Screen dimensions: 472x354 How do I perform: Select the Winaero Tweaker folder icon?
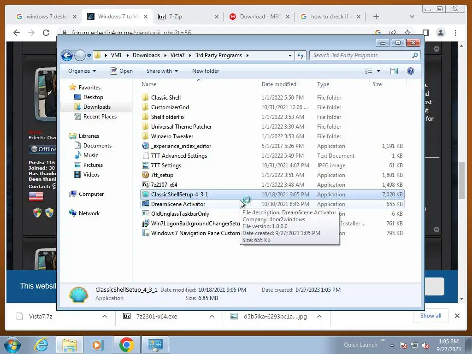tap(145, 136)
